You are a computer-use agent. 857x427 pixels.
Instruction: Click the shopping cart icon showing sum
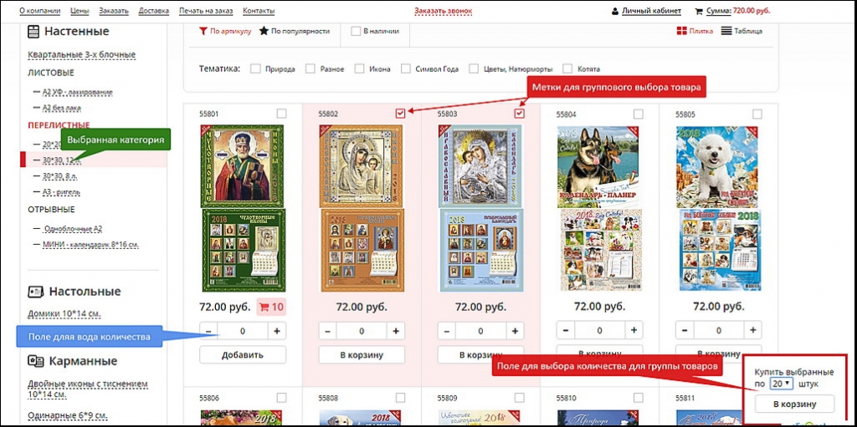[699, 12]
